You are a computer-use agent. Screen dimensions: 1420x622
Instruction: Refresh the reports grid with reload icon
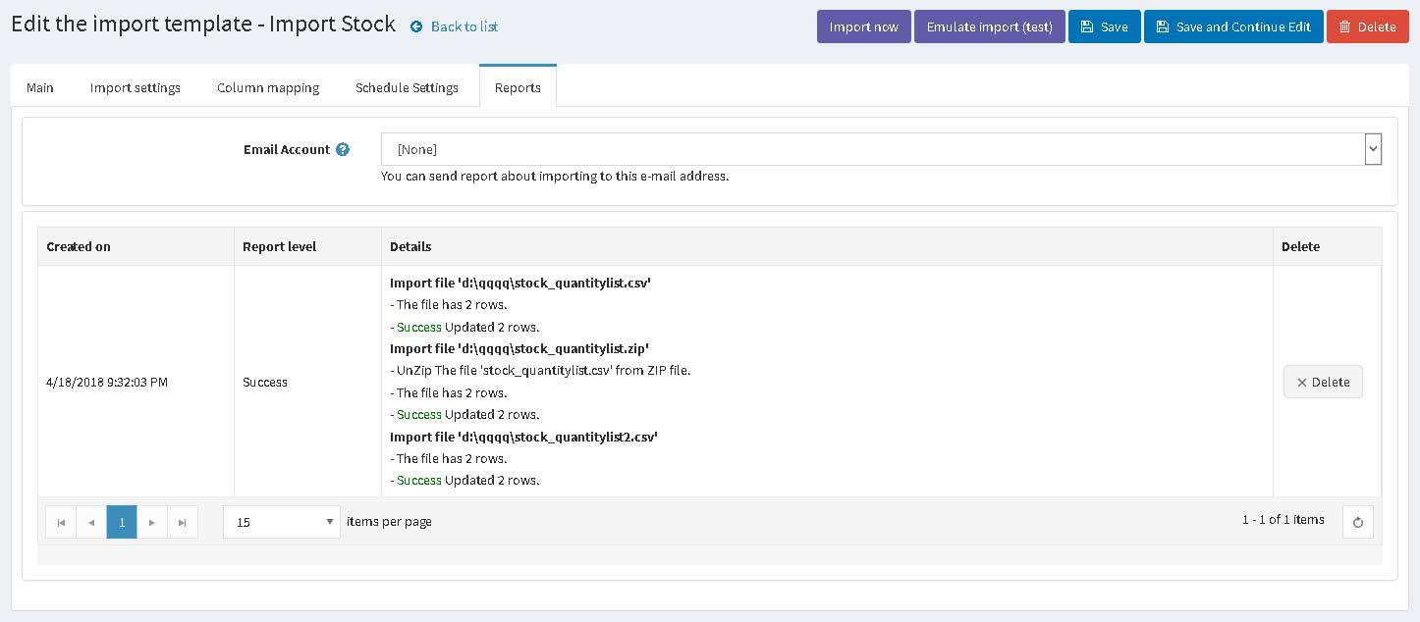click(1358, 522)
